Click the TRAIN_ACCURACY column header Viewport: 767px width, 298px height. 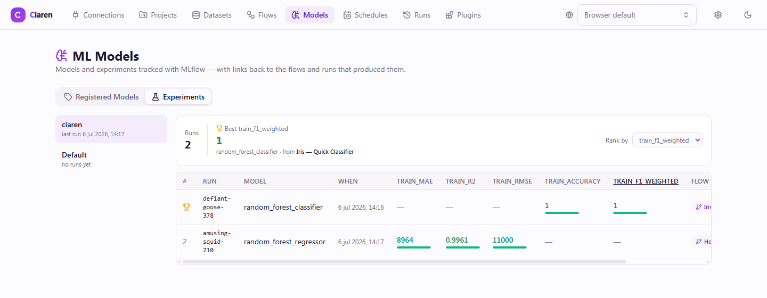(573, 181)
